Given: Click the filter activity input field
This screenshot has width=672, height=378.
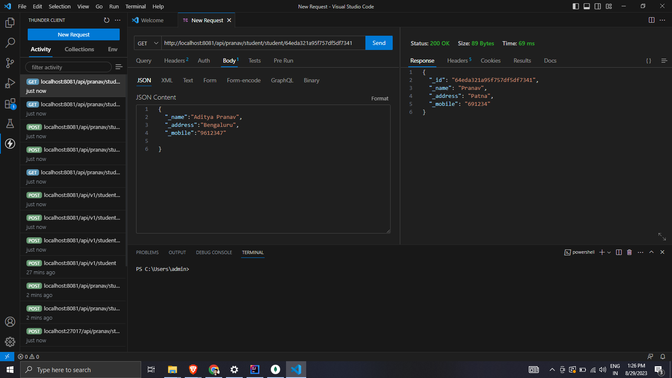Looking at the screenshot, I should (x=68, y=67).
